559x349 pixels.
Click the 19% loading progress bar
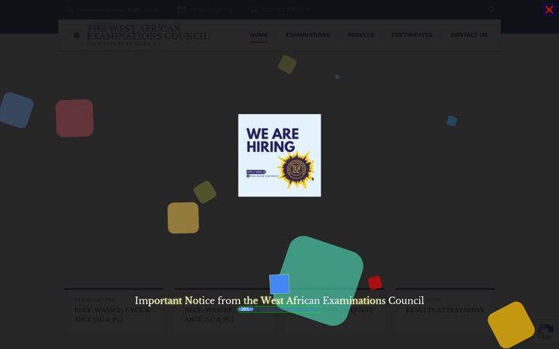pos(279,309)
